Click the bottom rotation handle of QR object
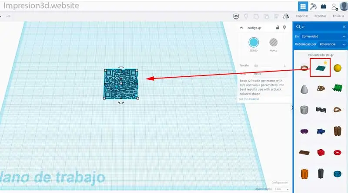 [x=121, y=103]
